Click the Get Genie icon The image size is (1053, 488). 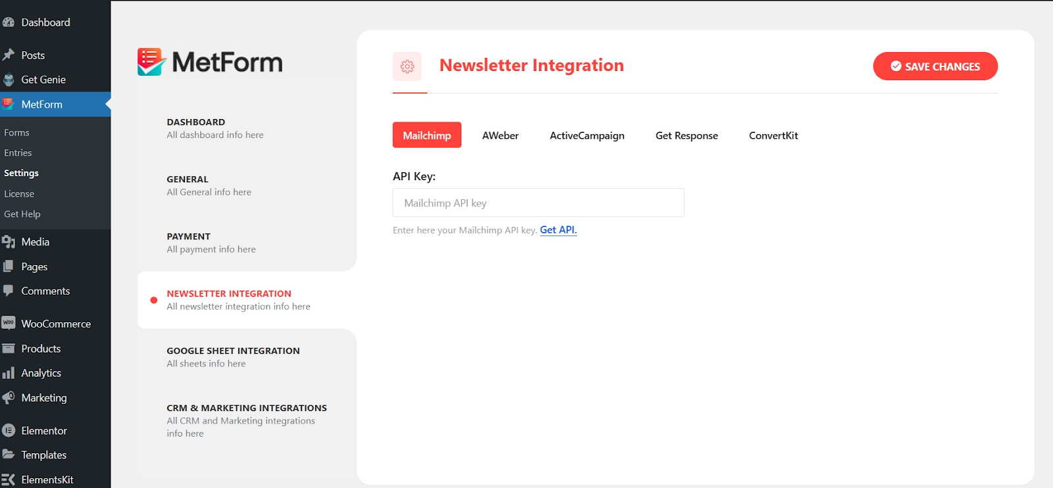[x=8, y=80]
